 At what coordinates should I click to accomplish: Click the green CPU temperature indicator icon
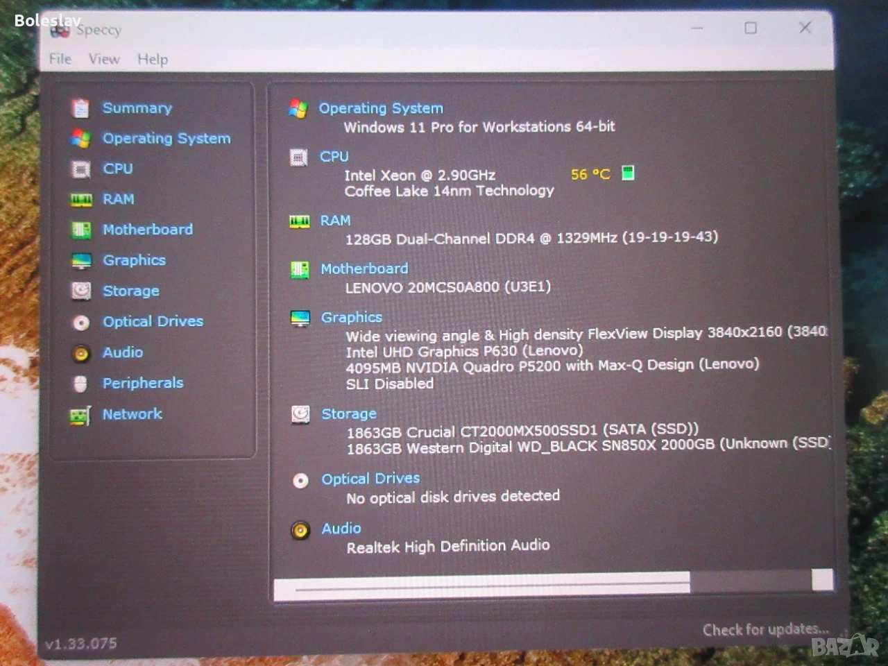point(628,173)
